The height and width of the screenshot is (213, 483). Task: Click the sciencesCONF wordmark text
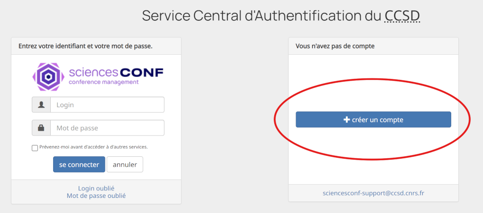point(116,72)
